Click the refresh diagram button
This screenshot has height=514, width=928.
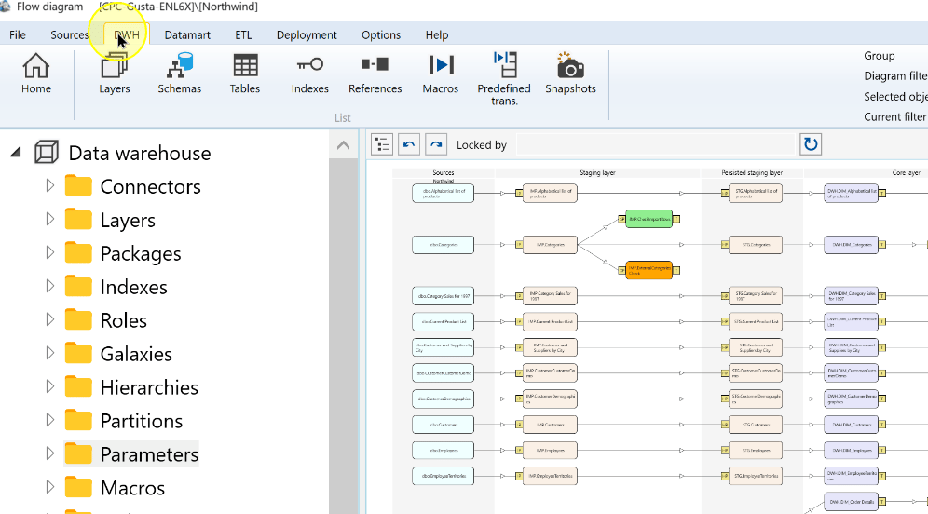tap(811, 144)
